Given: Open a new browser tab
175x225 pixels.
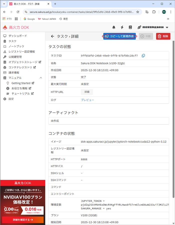Looking at the screenshot, I should 55,4.
